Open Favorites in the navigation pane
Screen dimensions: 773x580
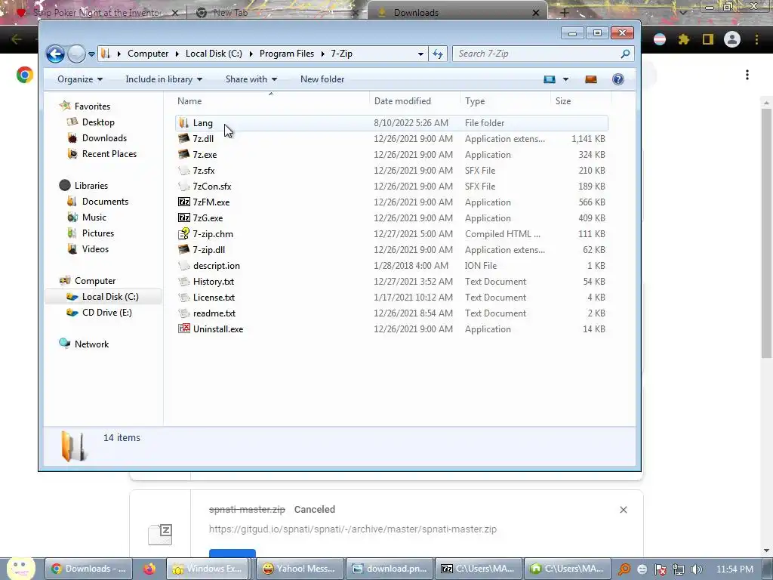pyautogui.click(x=92, y=106)
